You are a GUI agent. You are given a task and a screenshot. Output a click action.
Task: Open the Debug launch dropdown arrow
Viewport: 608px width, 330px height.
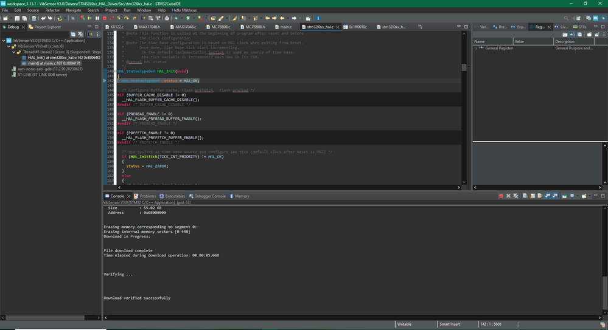pos(181,18)
